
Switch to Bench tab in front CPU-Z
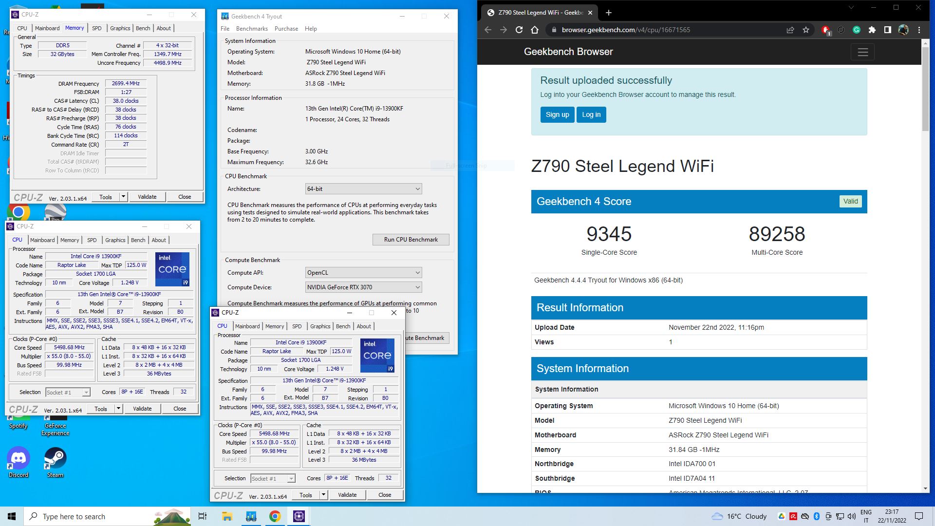click(x=343, y=326)
